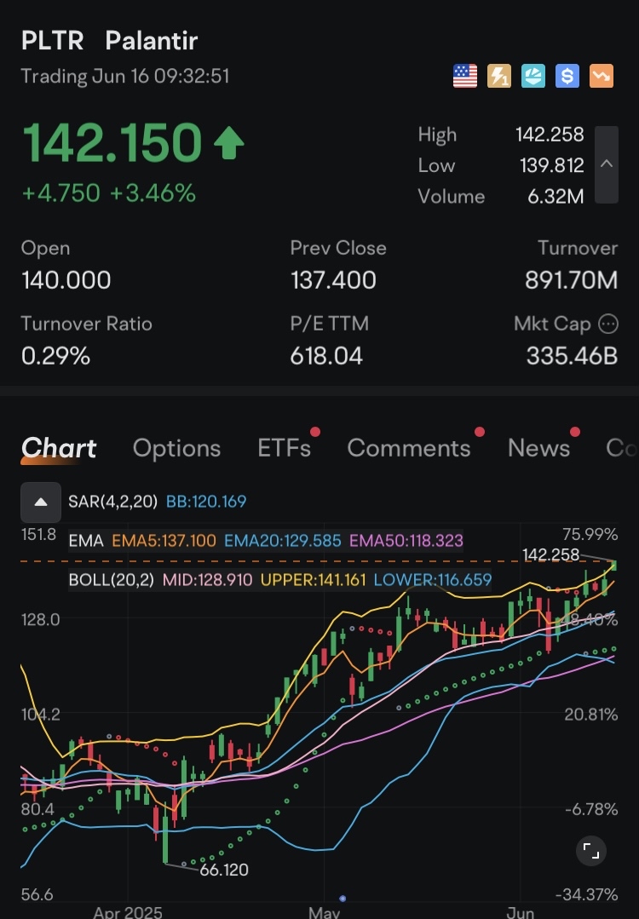Tap the Volume value 6.32M

(556, 197)
